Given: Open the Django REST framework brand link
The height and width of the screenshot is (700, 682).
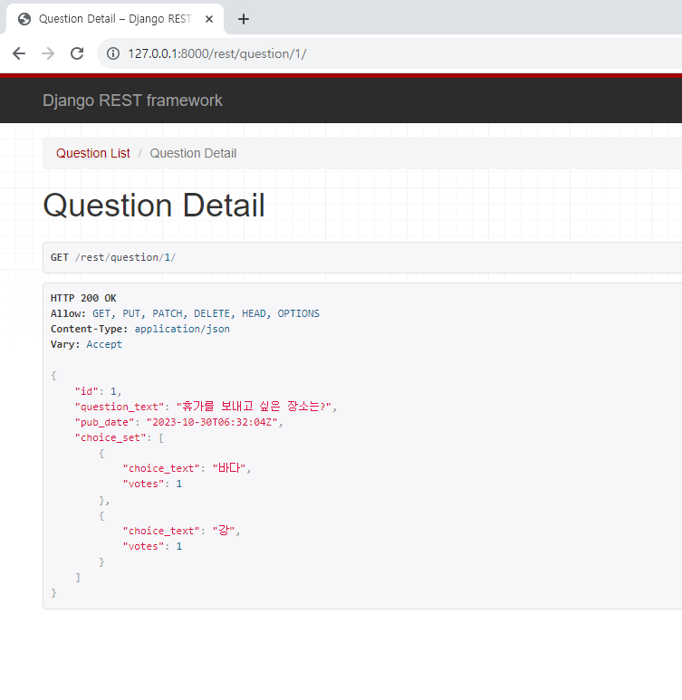Looking at the screenshot, I should 132,101.
